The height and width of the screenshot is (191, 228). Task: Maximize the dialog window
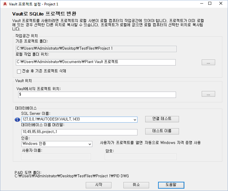point(210,4)
